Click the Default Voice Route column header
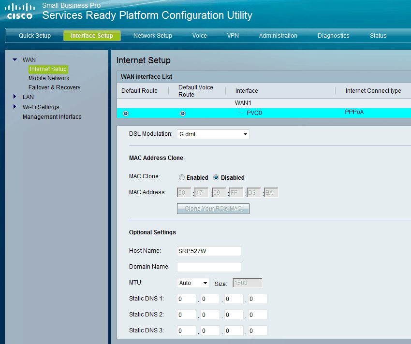The image size is (411, 344). coord(195,91)
